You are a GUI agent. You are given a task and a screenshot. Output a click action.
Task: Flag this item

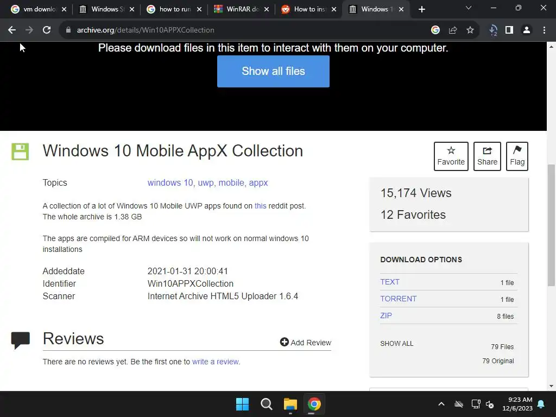coord(517,156)
